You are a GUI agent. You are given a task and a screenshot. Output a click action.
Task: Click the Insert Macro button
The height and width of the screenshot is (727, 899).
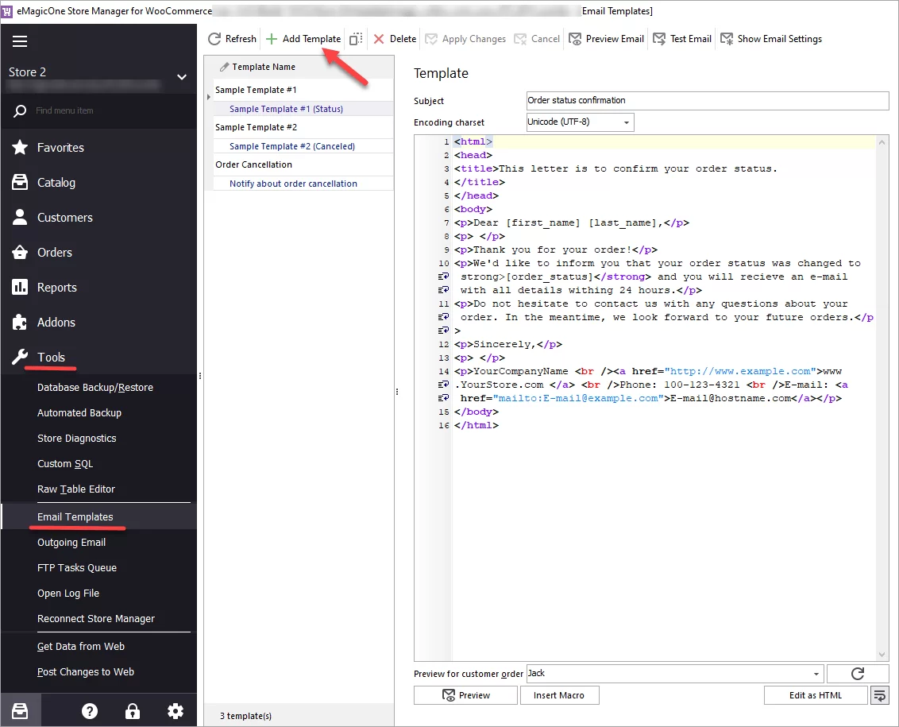pyautogui.click(x=559, y=694)
